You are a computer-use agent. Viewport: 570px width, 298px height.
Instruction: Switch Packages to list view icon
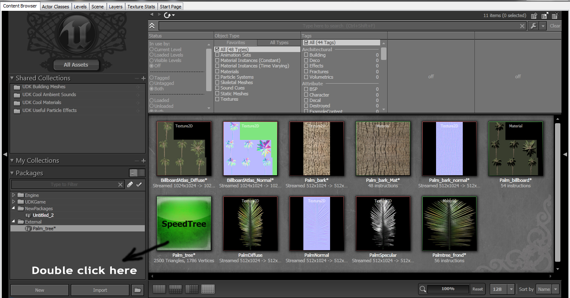click(x=141, y=173)
